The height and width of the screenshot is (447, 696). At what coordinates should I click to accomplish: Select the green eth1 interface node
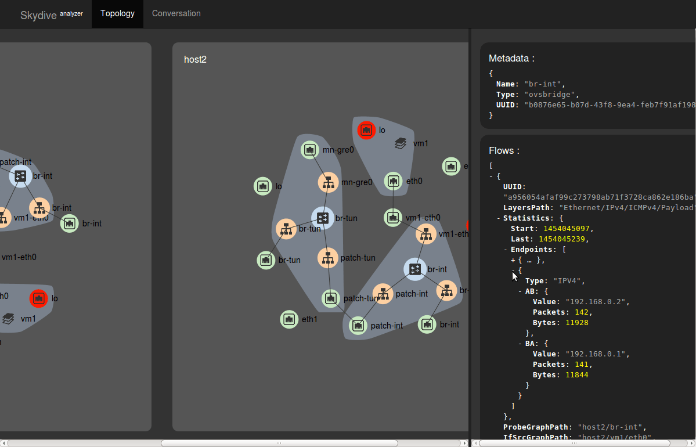(289, 319)
